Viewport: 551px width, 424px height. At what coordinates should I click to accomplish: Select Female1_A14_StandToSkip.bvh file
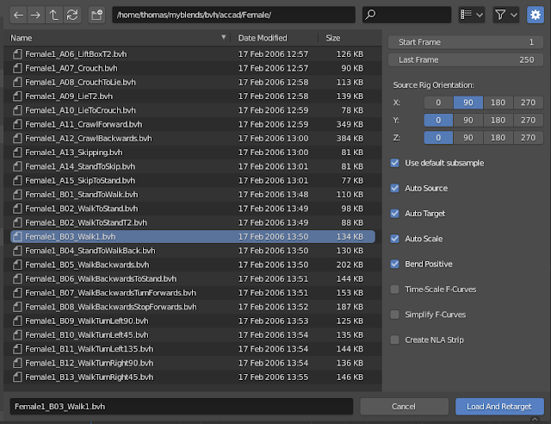coord(193,166)
